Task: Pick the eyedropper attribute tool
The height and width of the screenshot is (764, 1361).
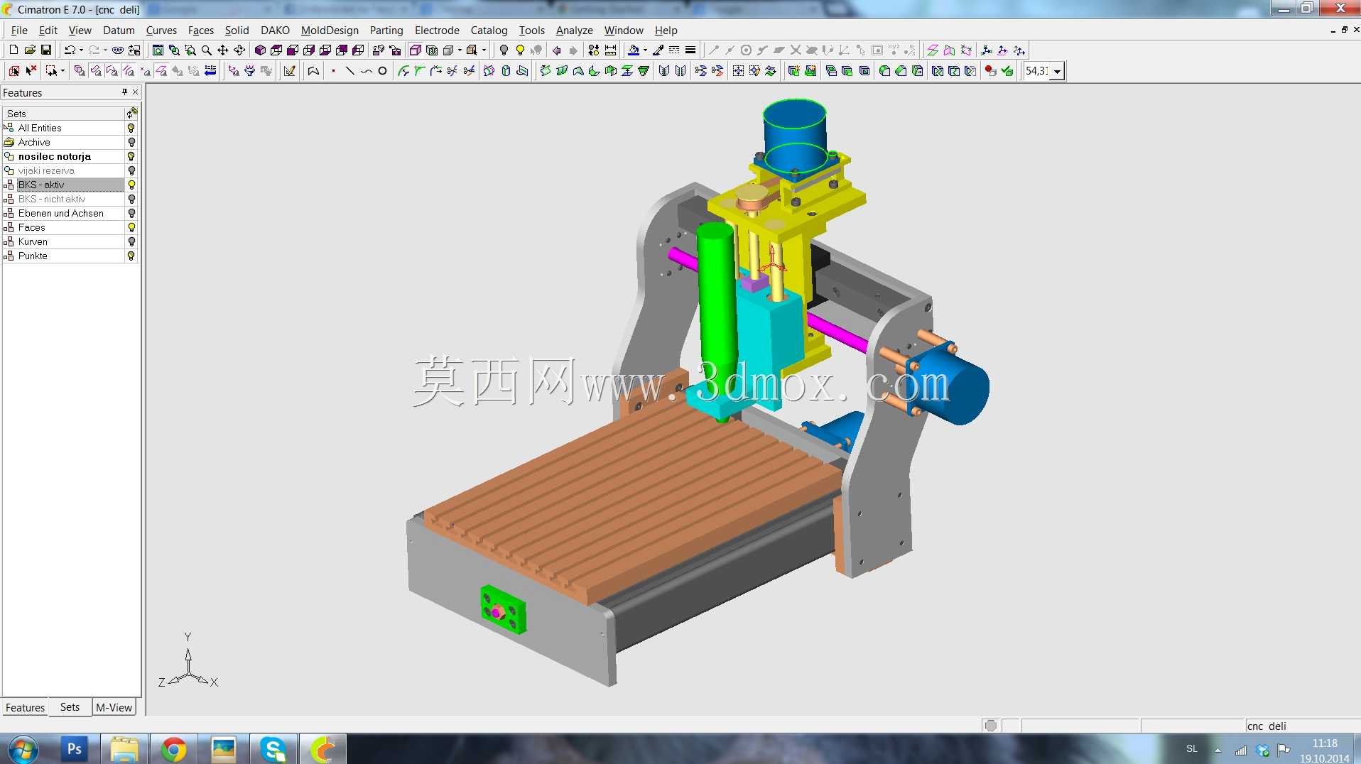Action: tap(658, 50)
